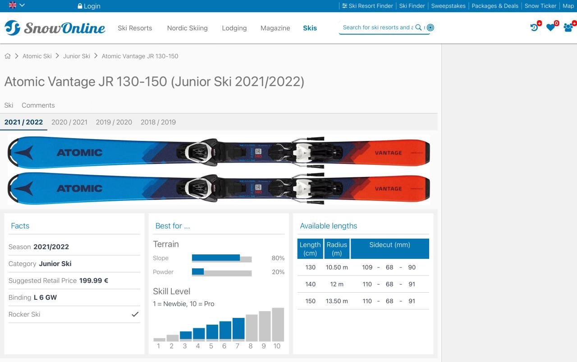The image size is (577, 362).
Task: Switch to the 2019 / 2020 season tab
Action: tap(114, 122)
